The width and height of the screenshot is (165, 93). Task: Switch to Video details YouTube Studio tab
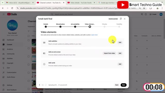[x=81, y=3]
